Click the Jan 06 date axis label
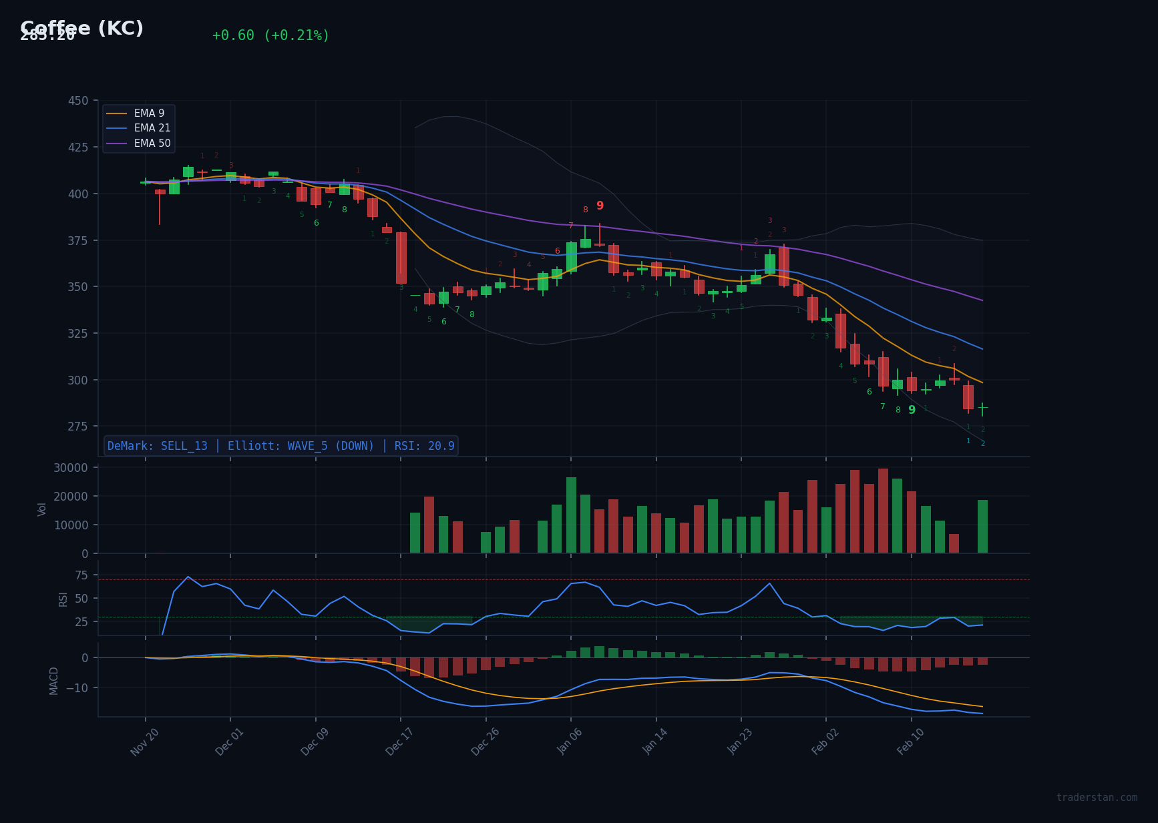This screenshot has height=823, width=1158. pyautogui.click(x=570, y=742)
